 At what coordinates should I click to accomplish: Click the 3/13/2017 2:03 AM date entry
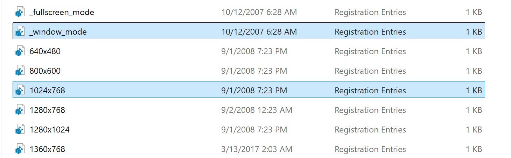(x=257, y=149)
